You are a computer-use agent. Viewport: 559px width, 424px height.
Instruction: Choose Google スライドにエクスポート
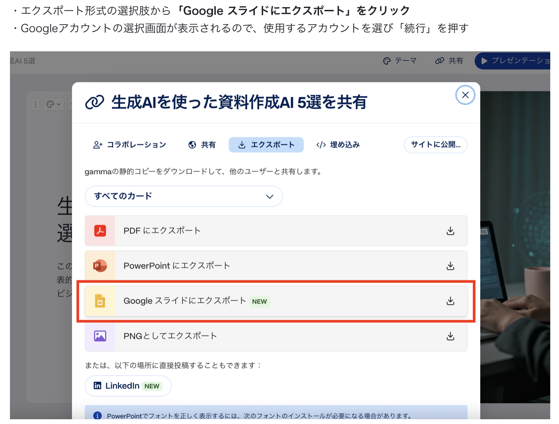click(276, 301)
